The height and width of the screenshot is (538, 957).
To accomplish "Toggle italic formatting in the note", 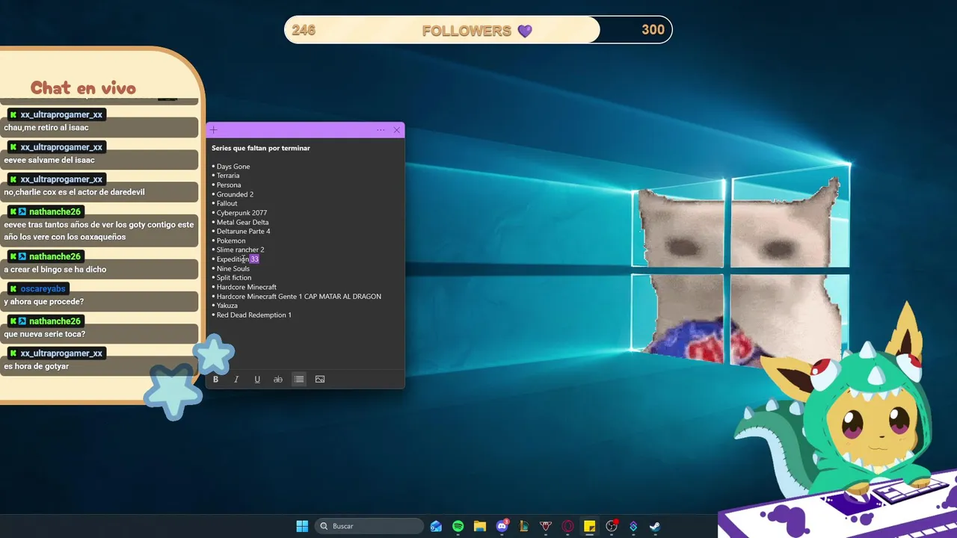I will tap(236, 380).
